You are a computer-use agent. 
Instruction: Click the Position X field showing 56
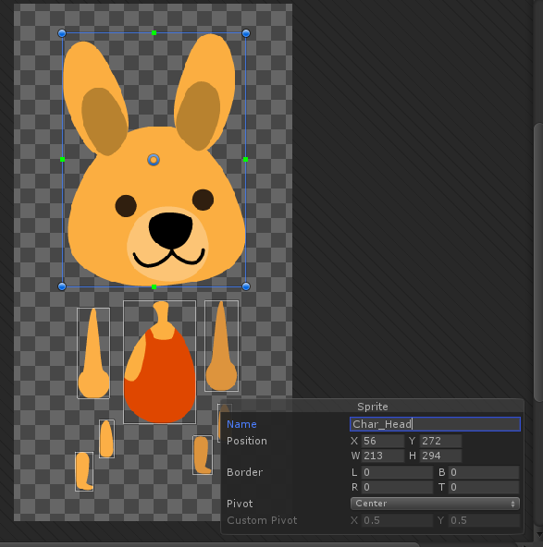point(382,441)
